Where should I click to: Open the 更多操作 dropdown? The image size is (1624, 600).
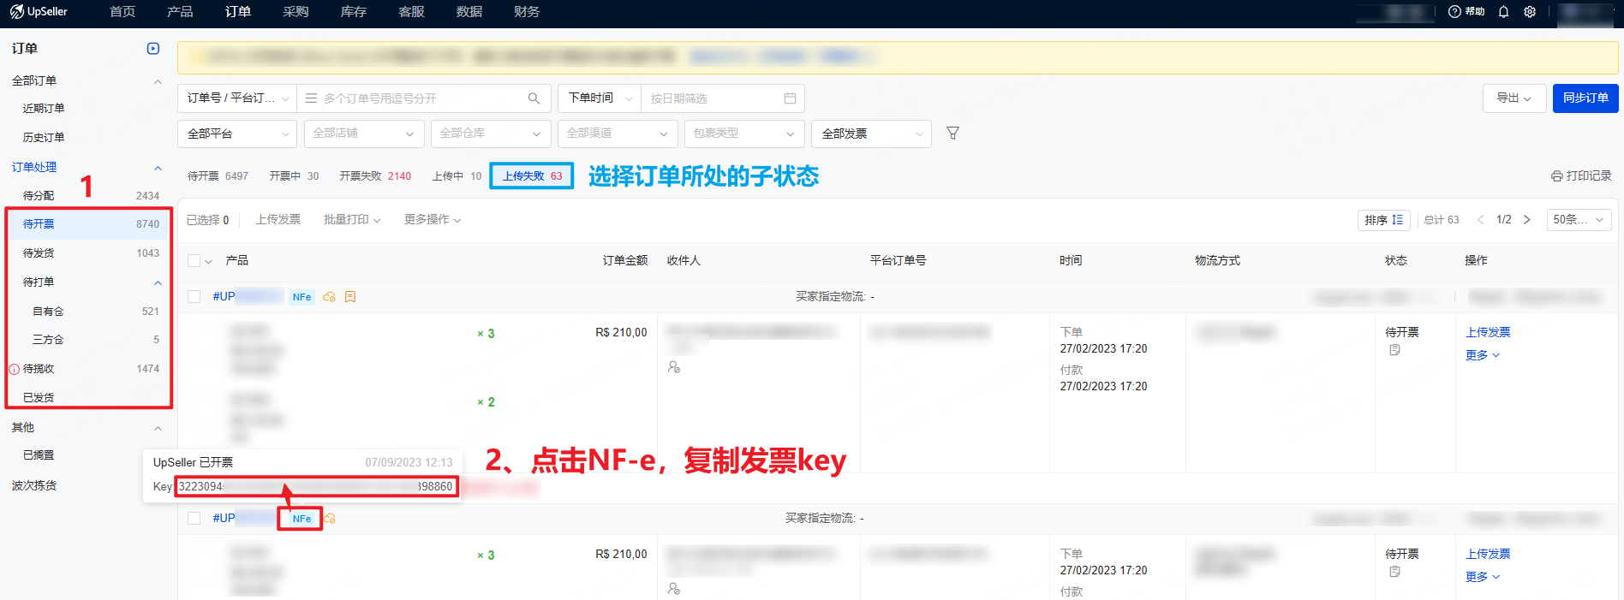click(x=433, y=220)
